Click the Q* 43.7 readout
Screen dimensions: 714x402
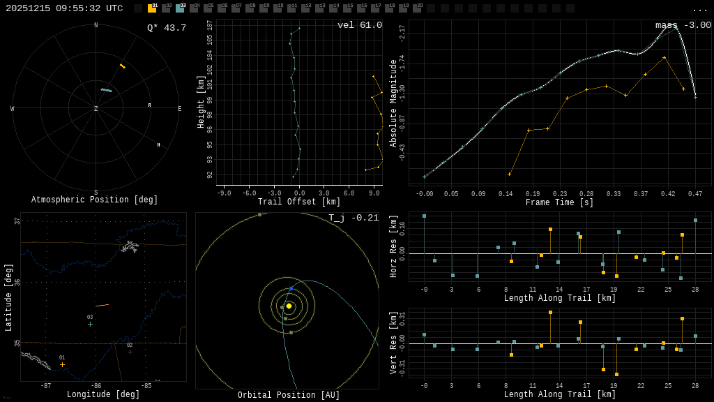[x=166, y=28]
